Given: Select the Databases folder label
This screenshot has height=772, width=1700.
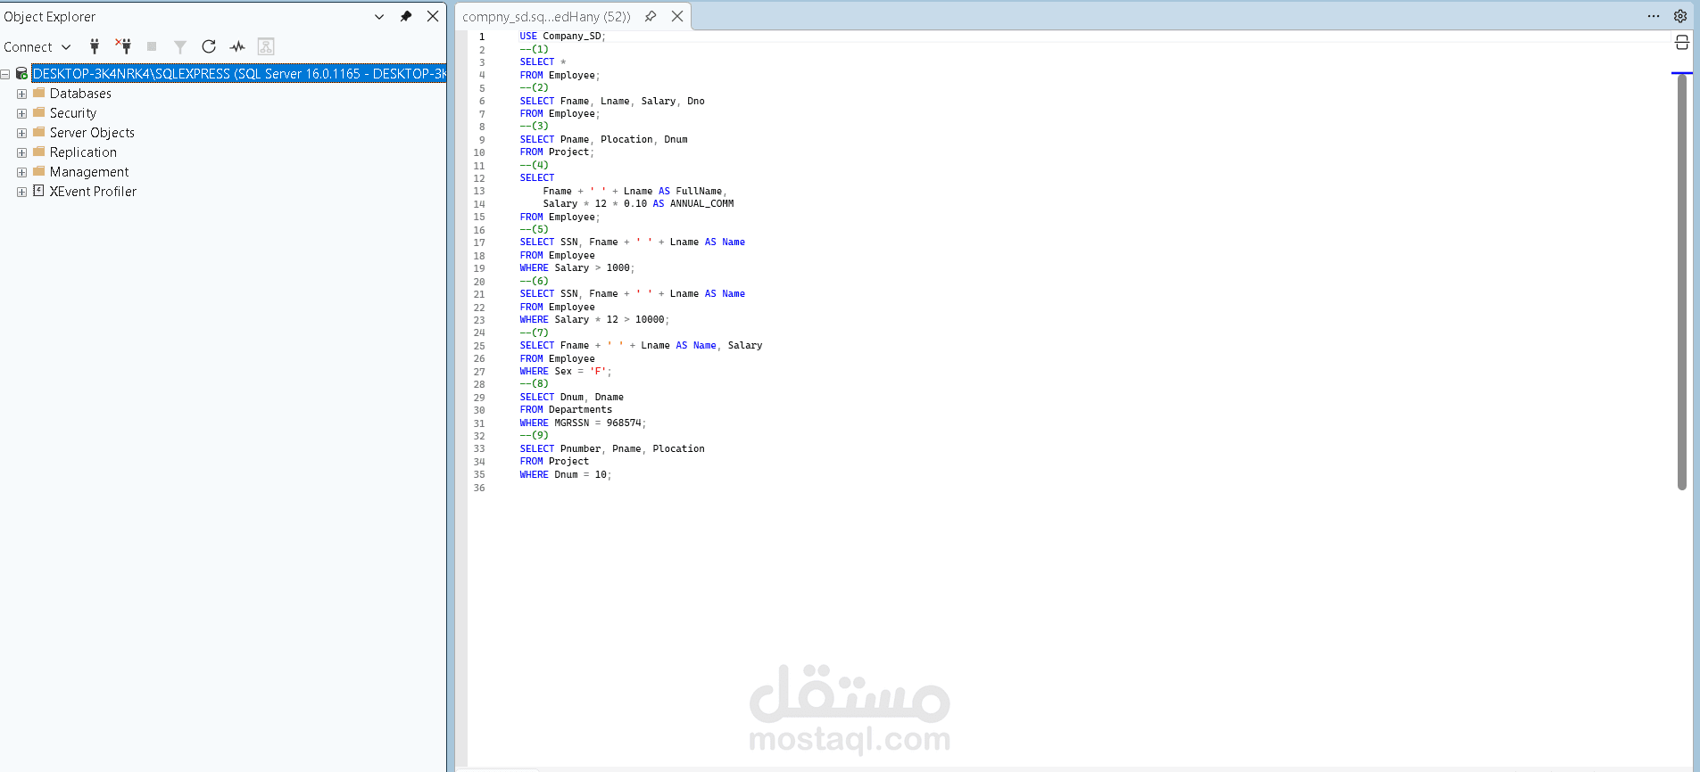Looking at the screenshot, I should pos(80,94).
